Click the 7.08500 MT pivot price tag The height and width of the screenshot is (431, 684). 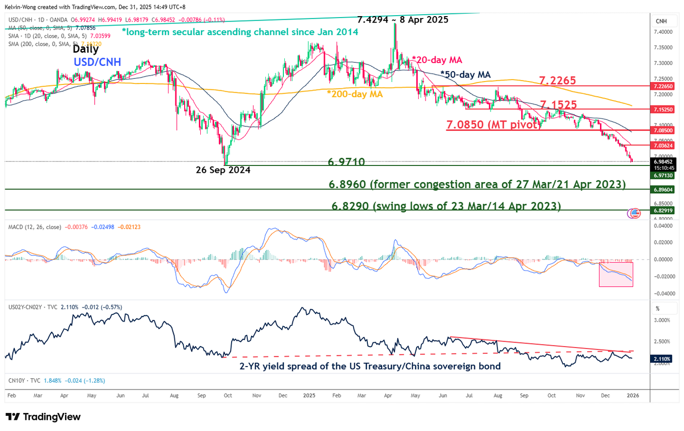(x=663, y=130)
